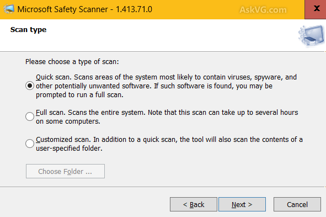Viewport: 326px width, 217px height.
Task: Click the computer scanner graphic in header
Action: click(311, 35)
